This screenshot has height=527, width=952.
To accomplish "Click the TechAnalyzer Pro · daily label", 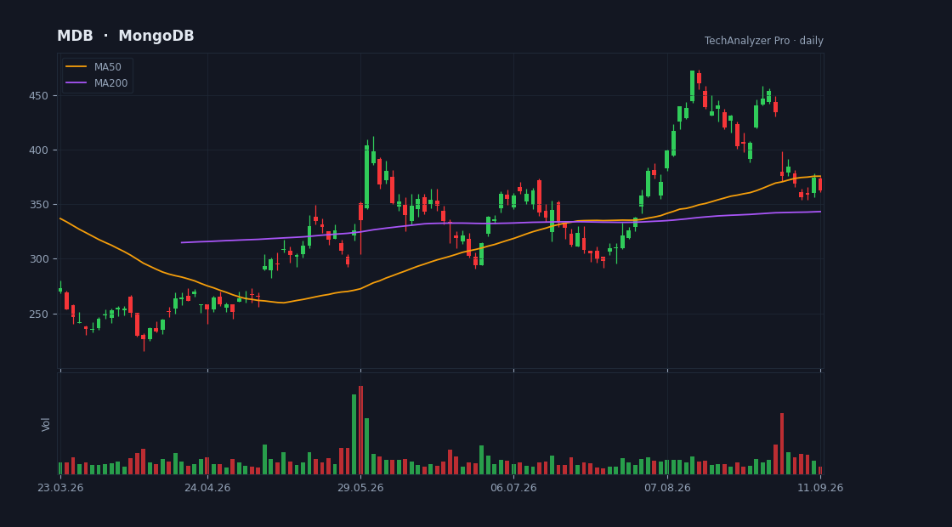I will [764, 41].
